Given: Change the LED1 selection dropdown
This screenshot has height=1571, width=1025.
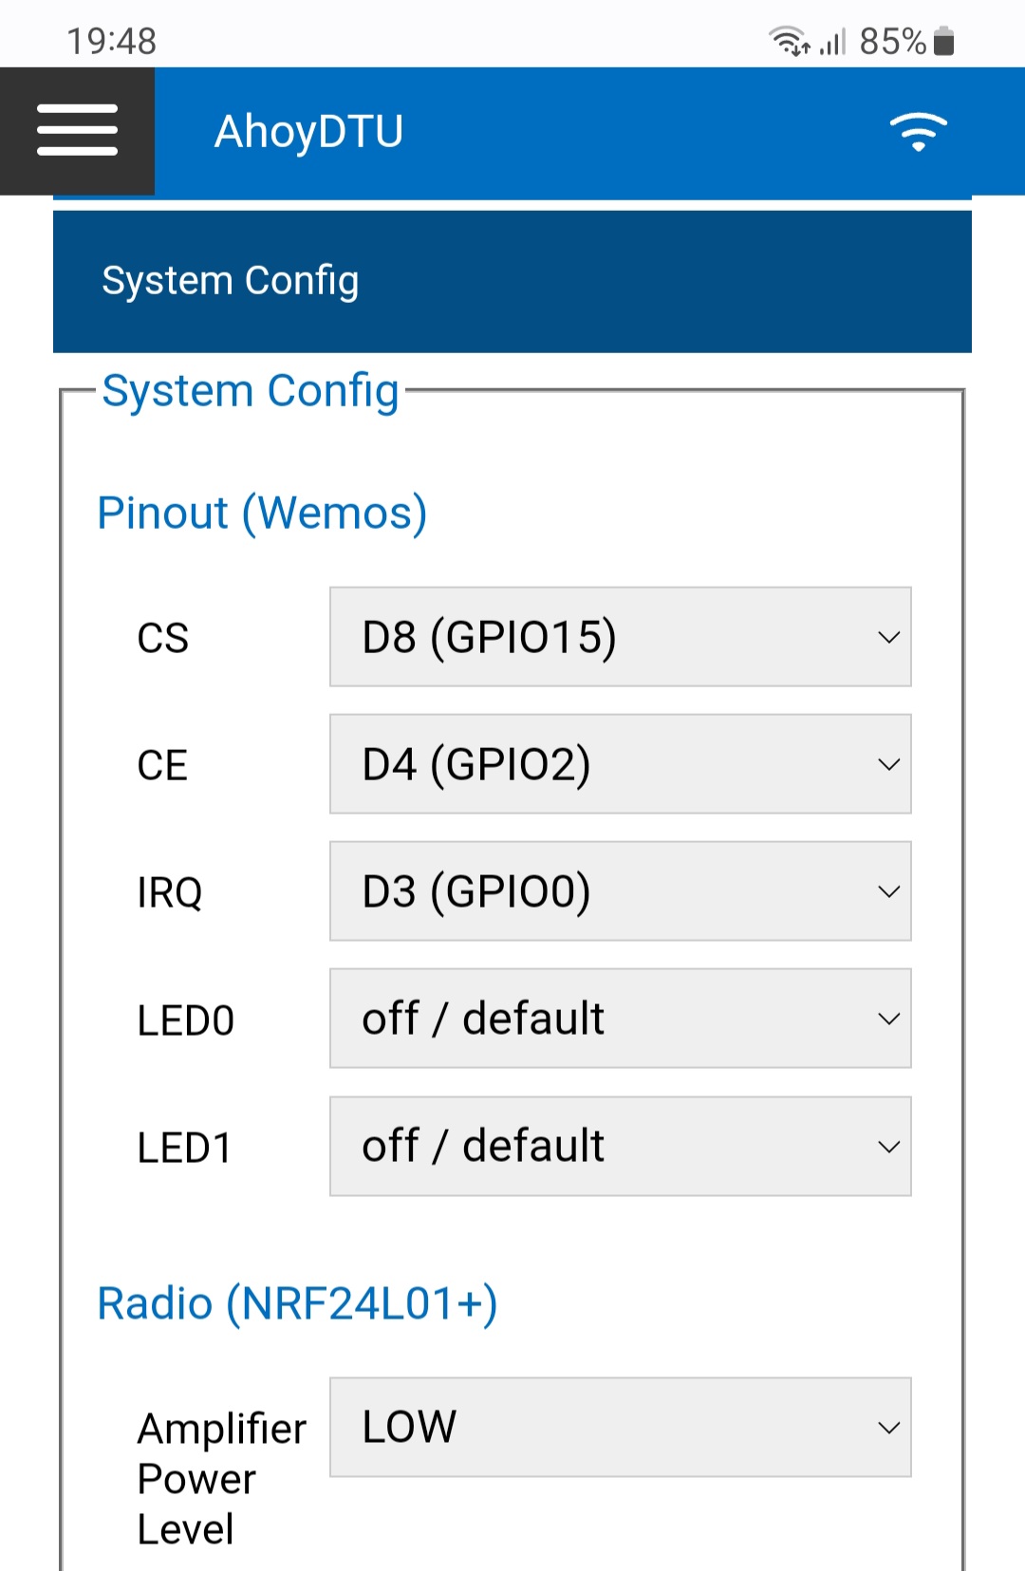Looking at the screenshot, I should click(x=620, y=1147).
